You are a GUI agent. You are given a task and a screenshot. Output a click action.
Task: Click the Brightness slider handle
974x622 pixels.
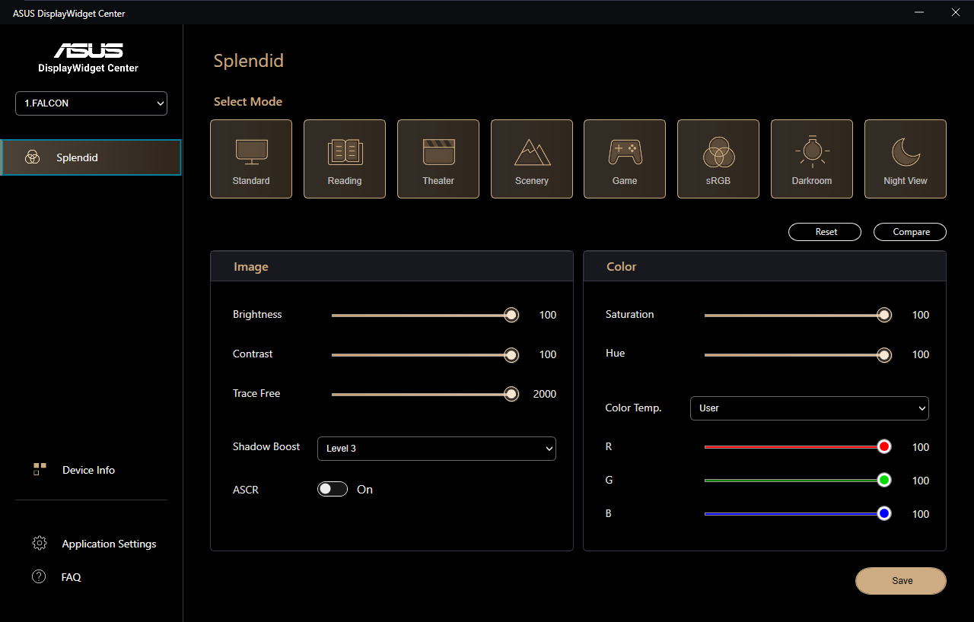click(511, 315)
